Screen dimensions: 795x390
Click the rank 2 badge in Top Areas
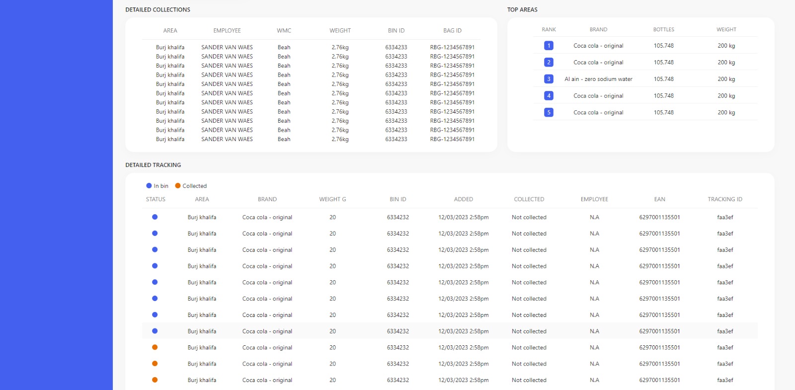(x=549, y=62)
